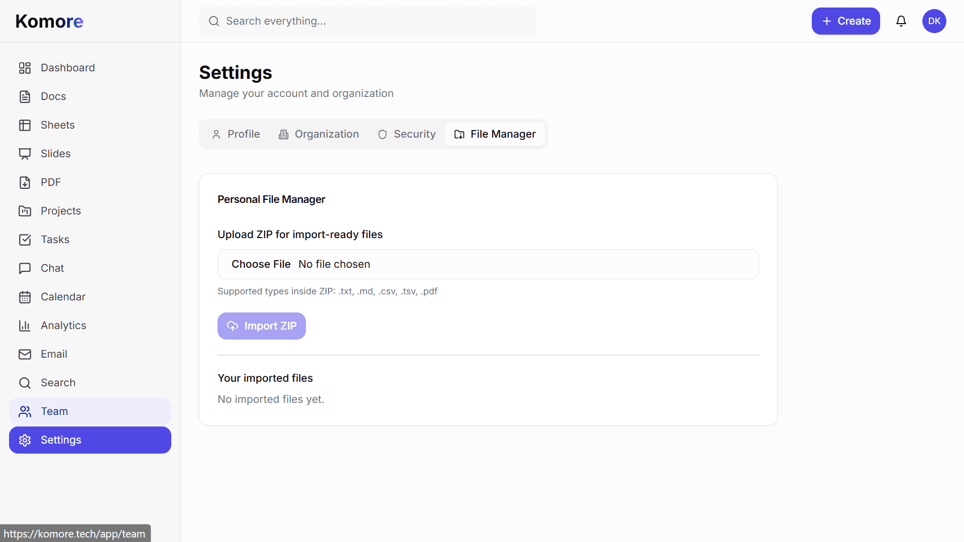
Task: Click the Import ZIP button
Action: pos(261,326)
